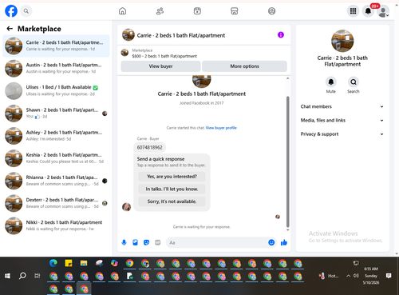
Task: Open Rhianna's conversation in the list
Action: pos(56,181)
